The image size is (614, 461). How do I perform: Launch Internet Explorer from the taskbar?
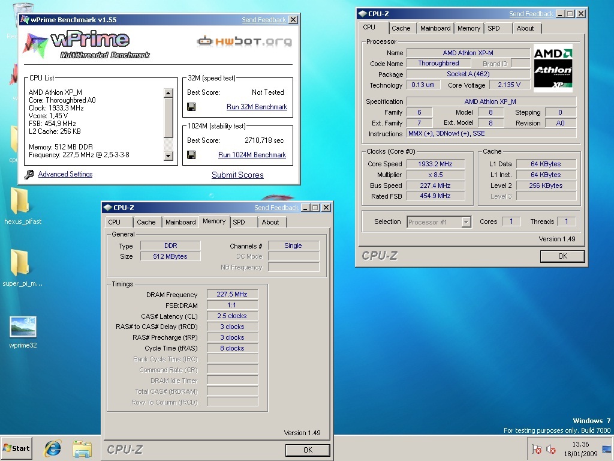tap(53, 448)
